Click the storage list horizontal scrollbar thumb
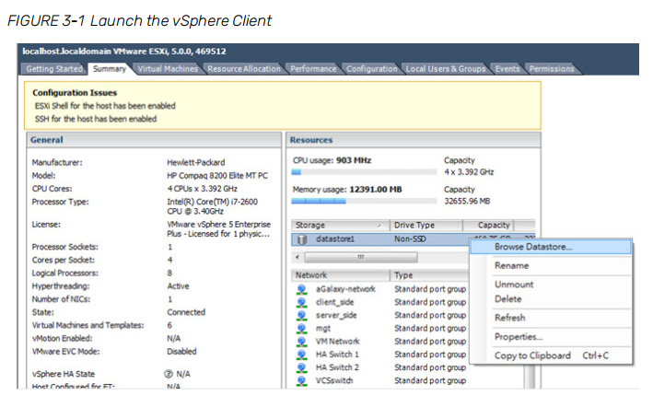The image size is (653, 407). (x=361, y=258)
